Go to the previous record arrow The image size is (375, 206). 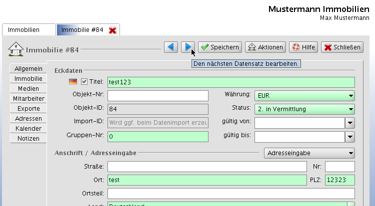[171, 47]
